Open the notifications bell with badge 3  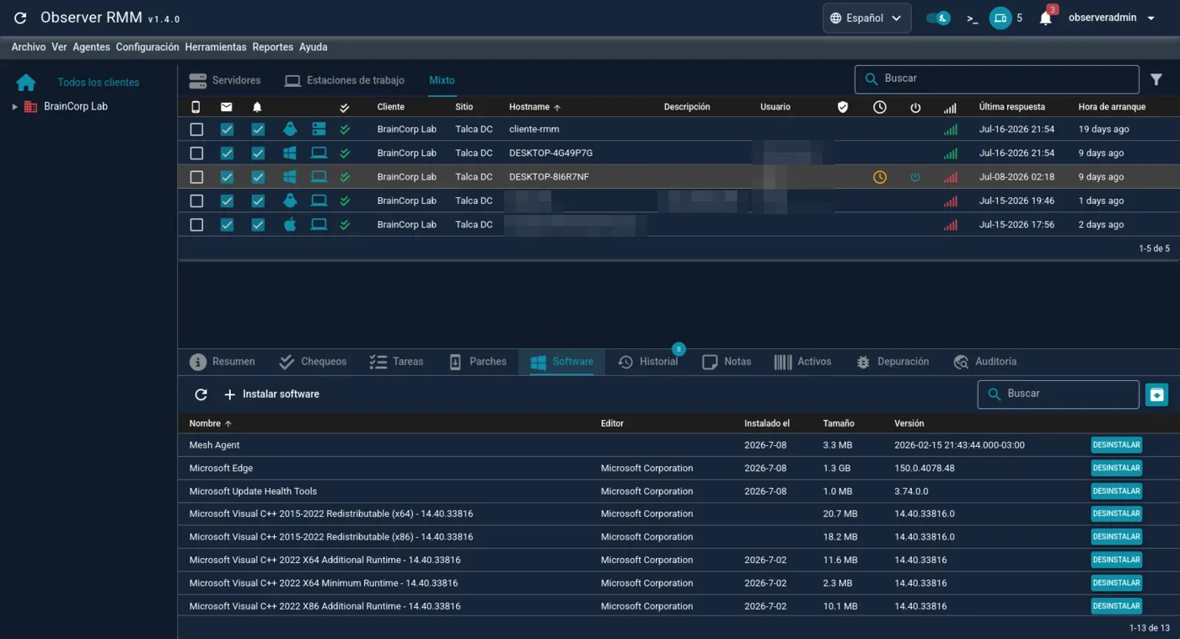pos(1045,18)
